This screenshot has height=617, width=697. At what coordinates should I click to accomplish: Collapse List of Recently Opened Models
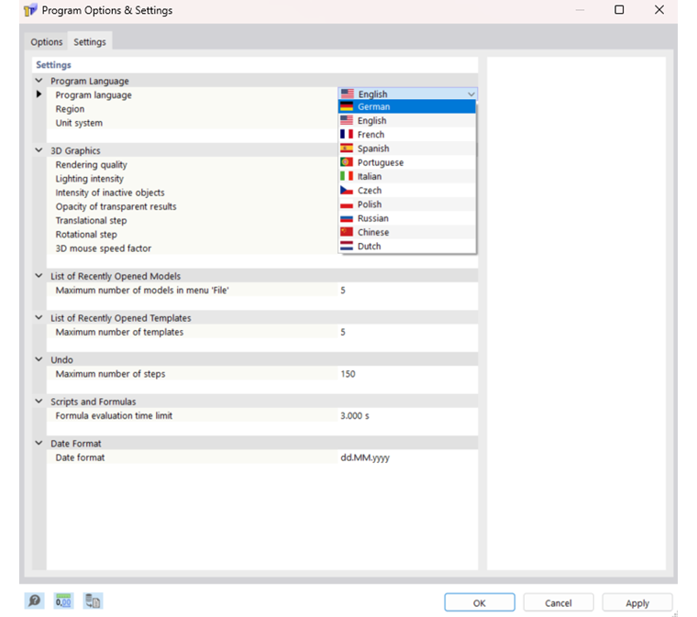pos(39,276)
